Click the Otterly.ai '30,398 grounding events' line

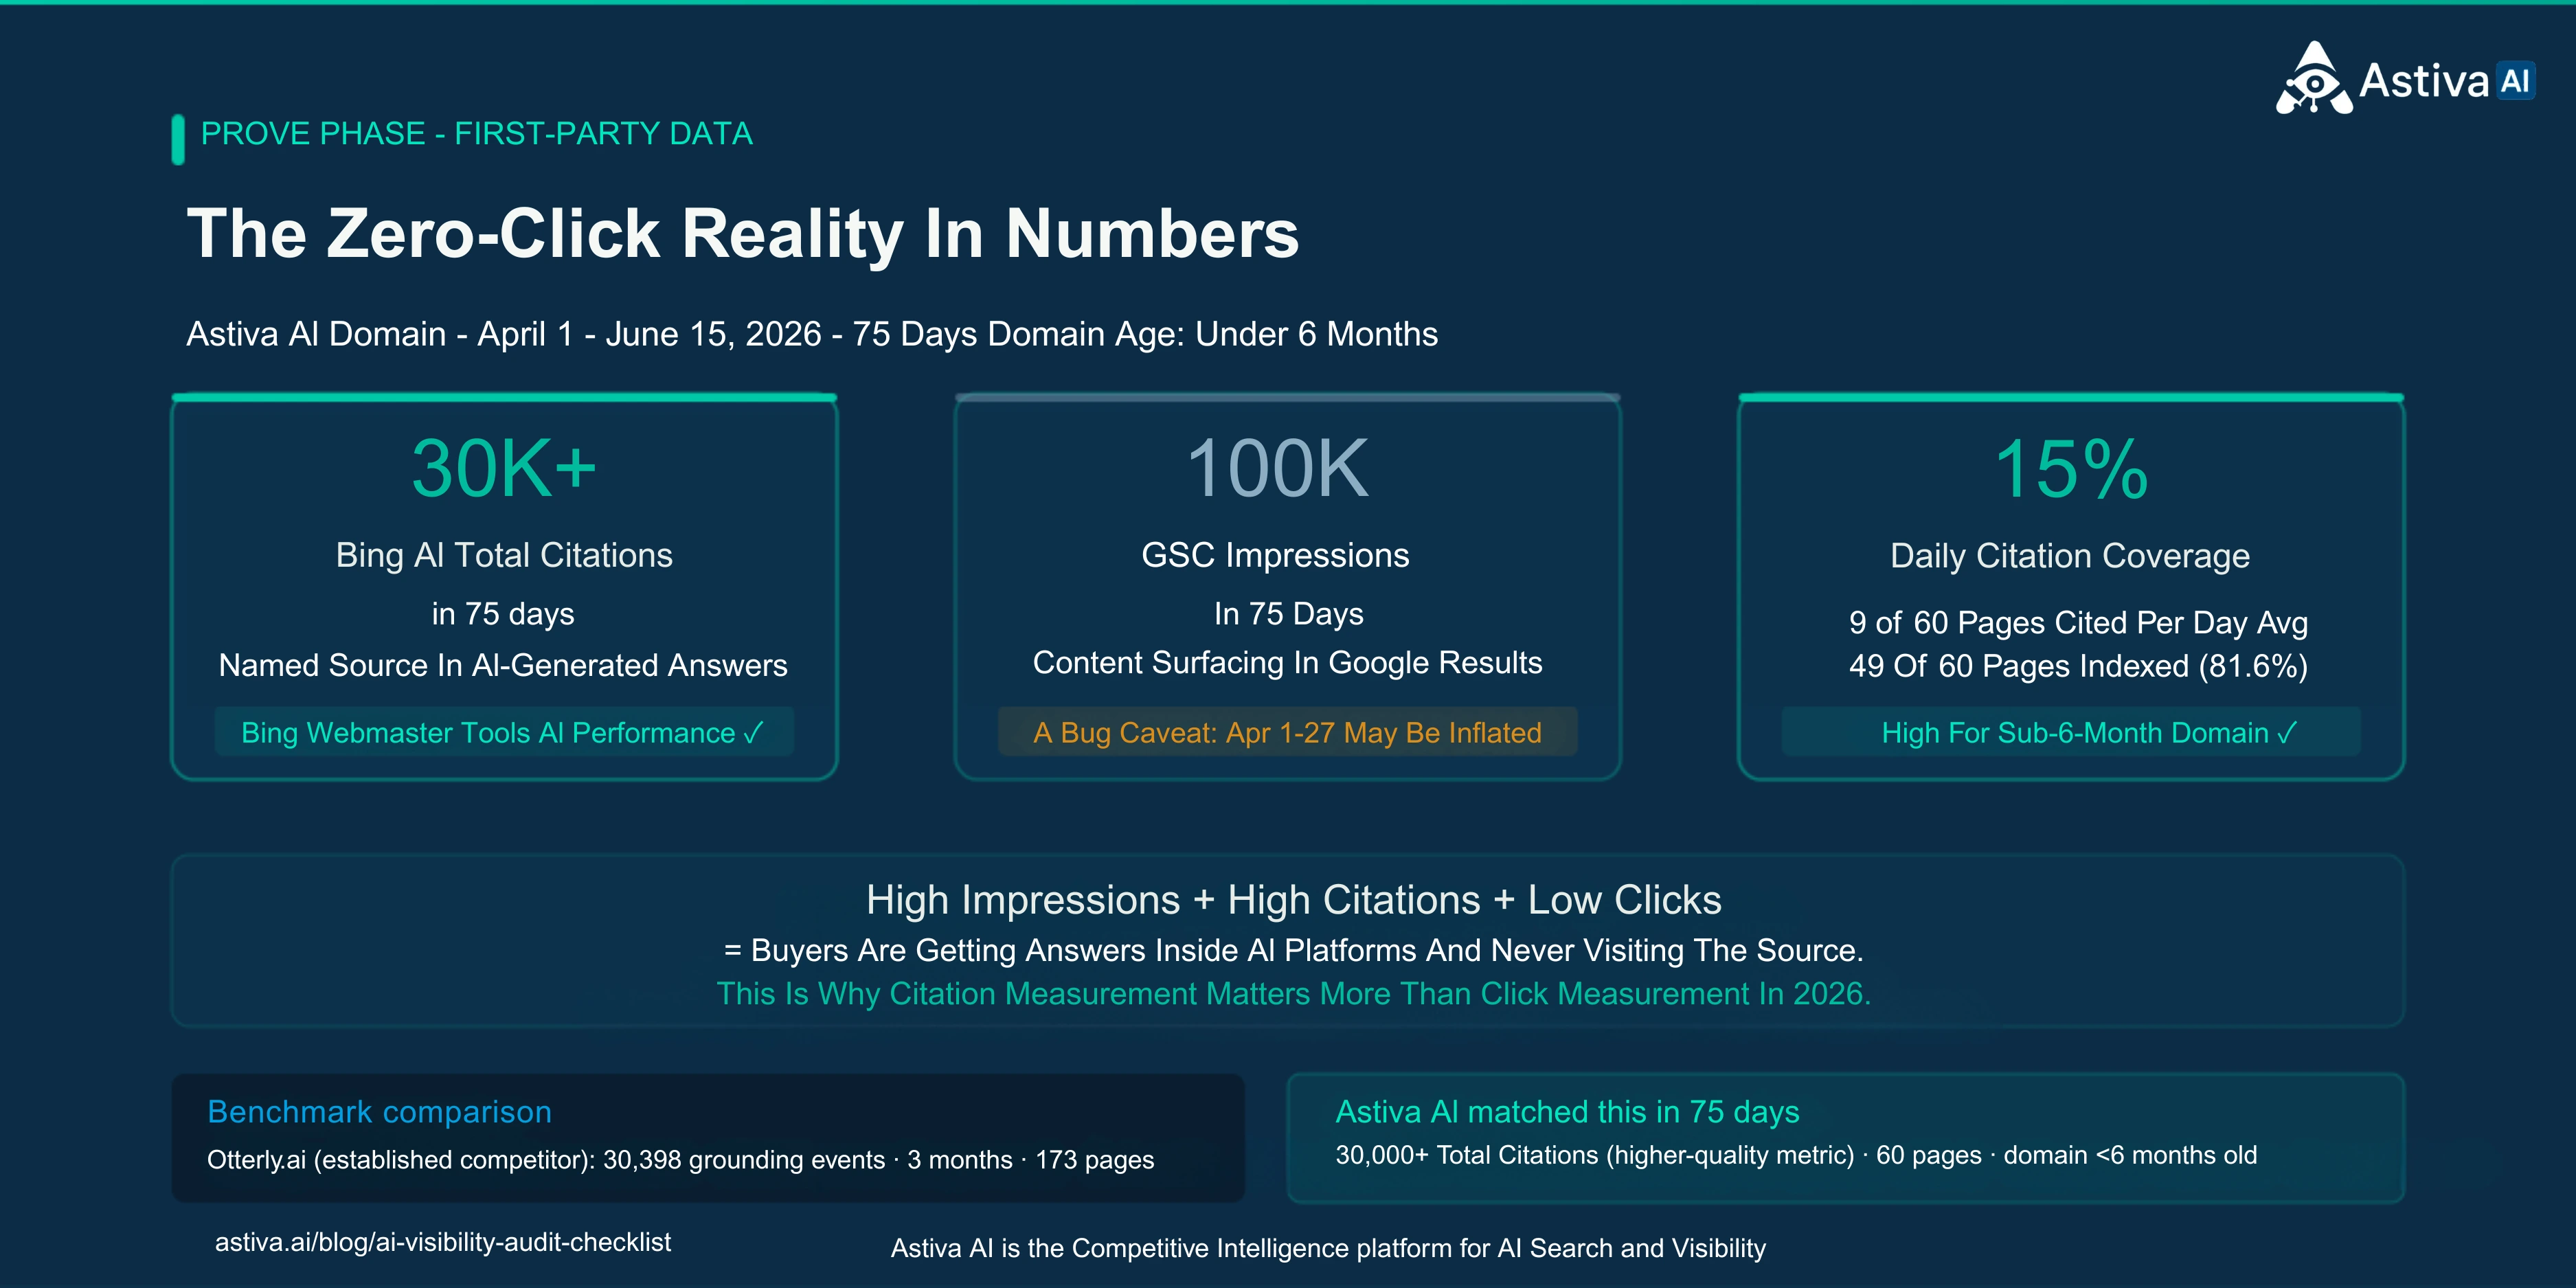680,1160
